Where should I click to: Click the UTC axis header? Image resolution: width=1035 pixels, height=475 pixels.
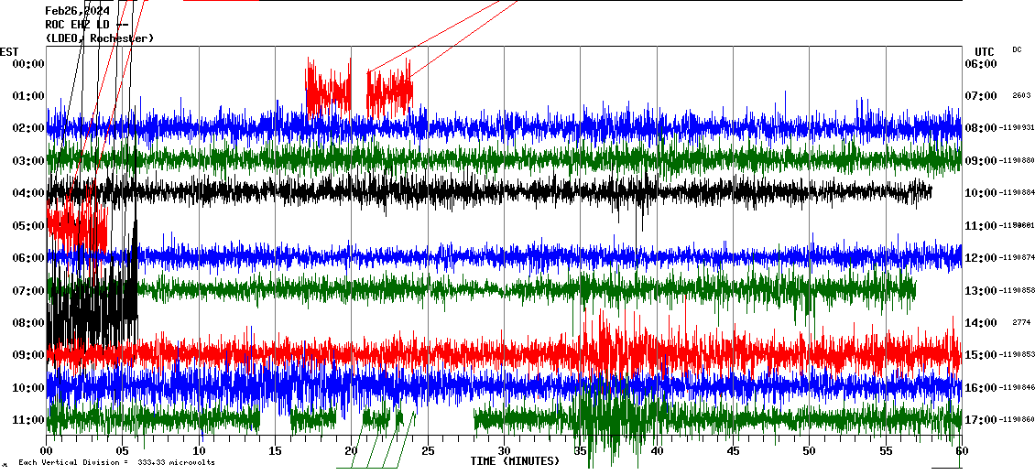point(984,51)
